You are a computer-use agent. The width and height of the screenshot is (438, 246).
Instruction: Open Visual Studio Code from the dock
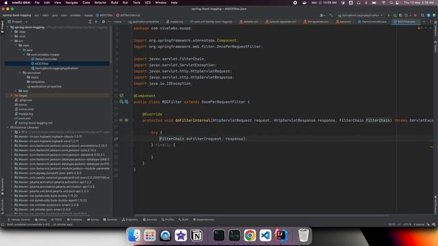coord(266,235)
